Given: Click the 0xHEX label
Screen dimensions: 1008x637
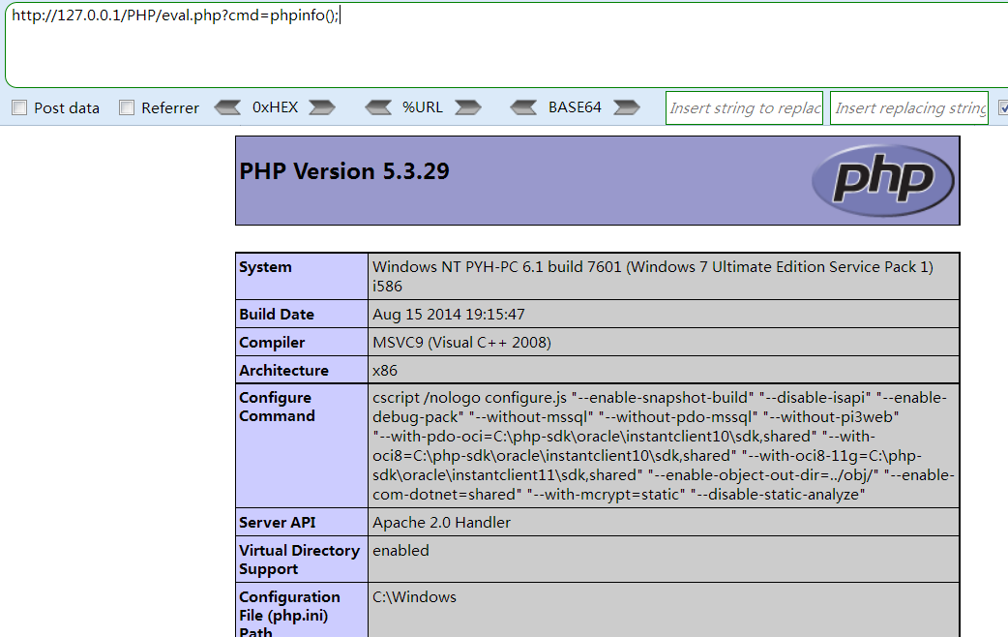Looking at the screenshot, I should [x=275, y=107].
